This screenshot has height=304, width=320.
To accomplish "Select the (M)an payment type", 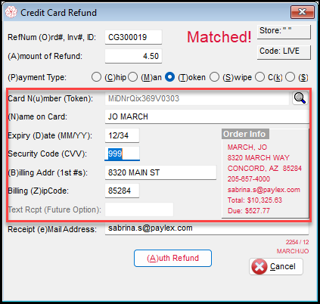I will pyautogui.click(x=133, y=77).
